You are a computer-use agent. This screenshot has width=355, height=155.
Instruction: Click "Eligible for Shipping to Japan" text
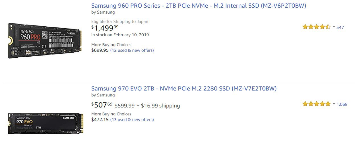tap(120, 21)
